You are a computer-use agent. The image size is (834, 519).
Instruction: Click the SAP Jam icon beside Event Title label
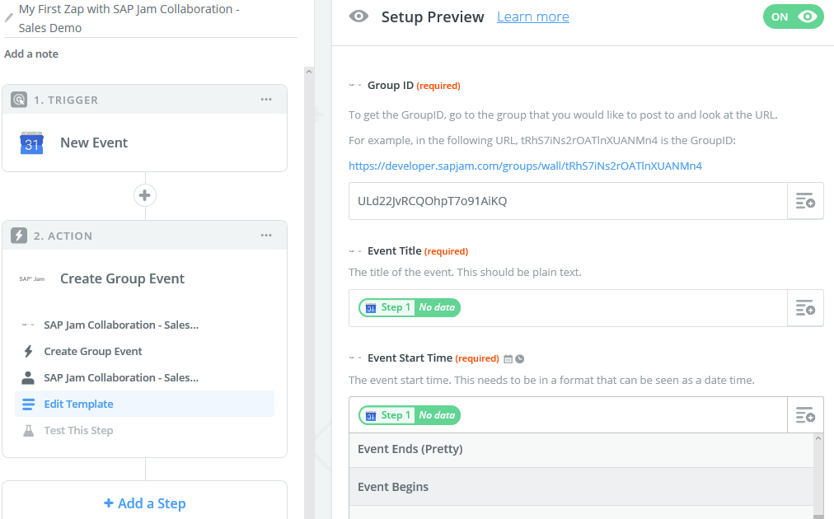pyautogui.click(x=355, y=251)
